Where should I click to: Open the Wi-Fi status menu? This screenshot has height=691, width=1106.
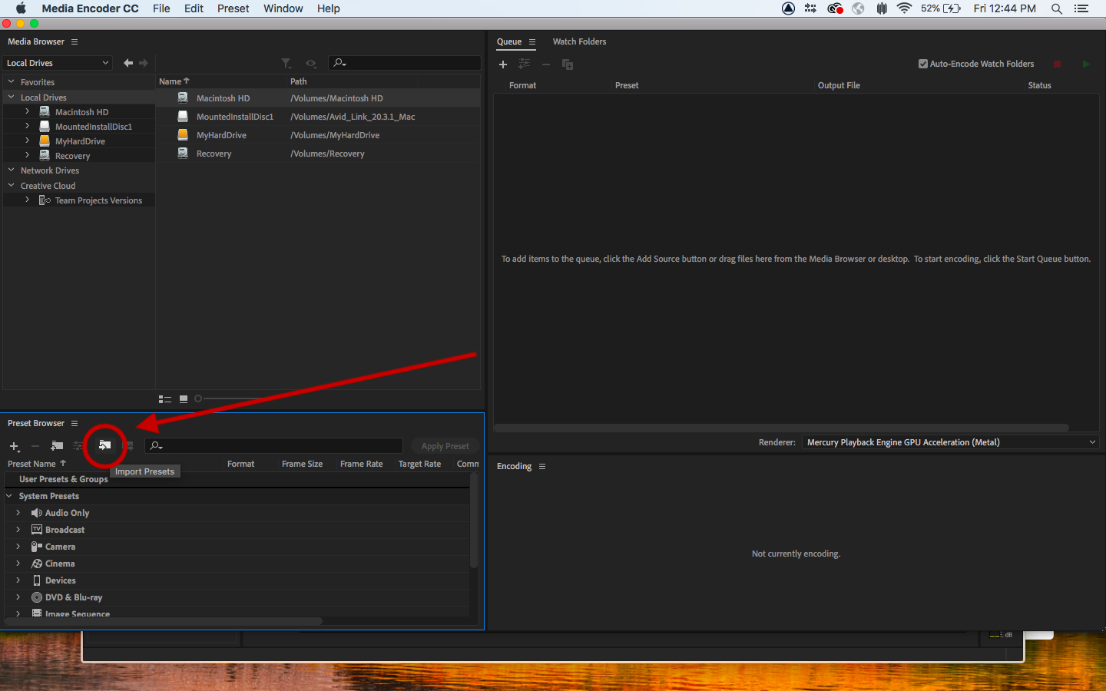pyautogui.click(x=904, y=8)
